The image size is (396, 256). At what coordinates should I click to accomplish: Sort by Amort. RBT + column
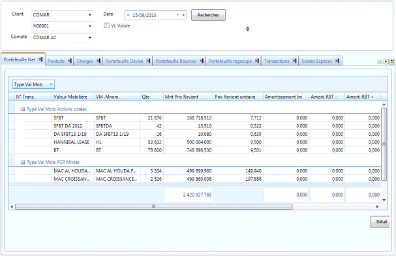coord(363,97)
